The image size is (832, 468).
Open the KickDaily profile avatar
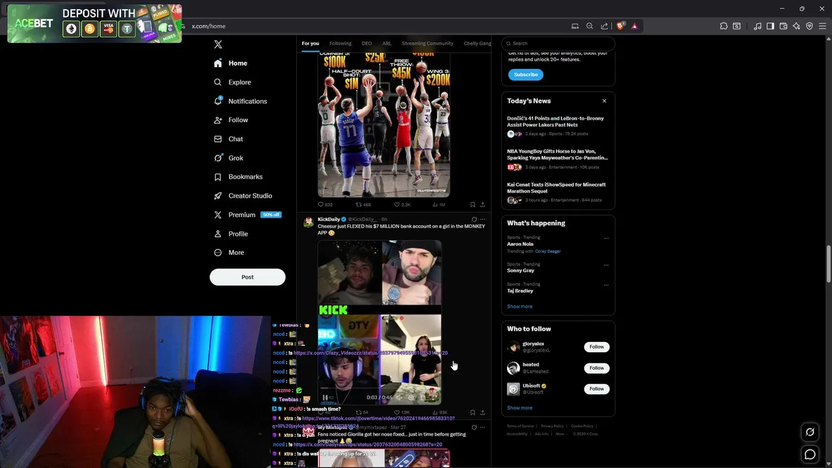point(309,222)
